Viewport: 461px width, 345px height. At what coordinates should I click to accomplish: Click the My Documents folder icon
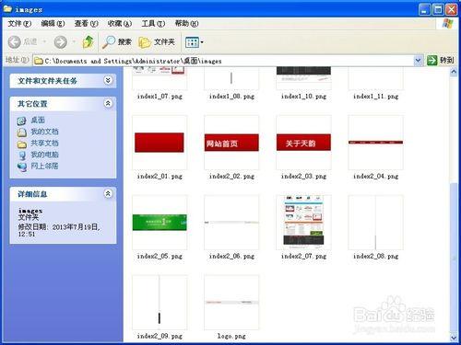pos(22,132)
